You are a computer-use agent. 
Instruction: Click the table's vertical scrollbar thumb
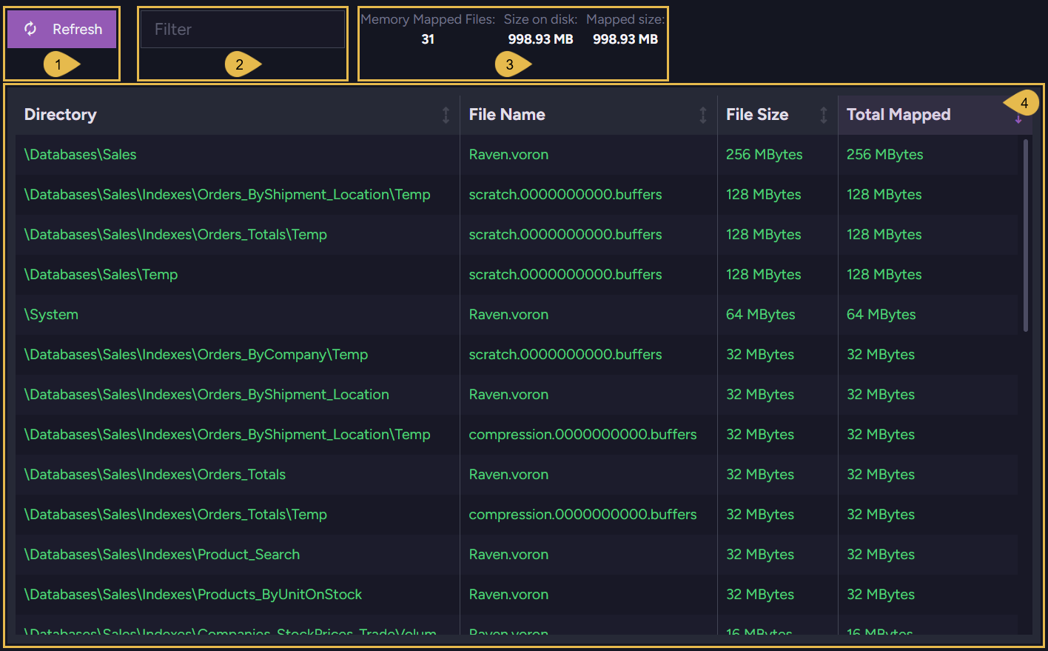coord(1026,236)
